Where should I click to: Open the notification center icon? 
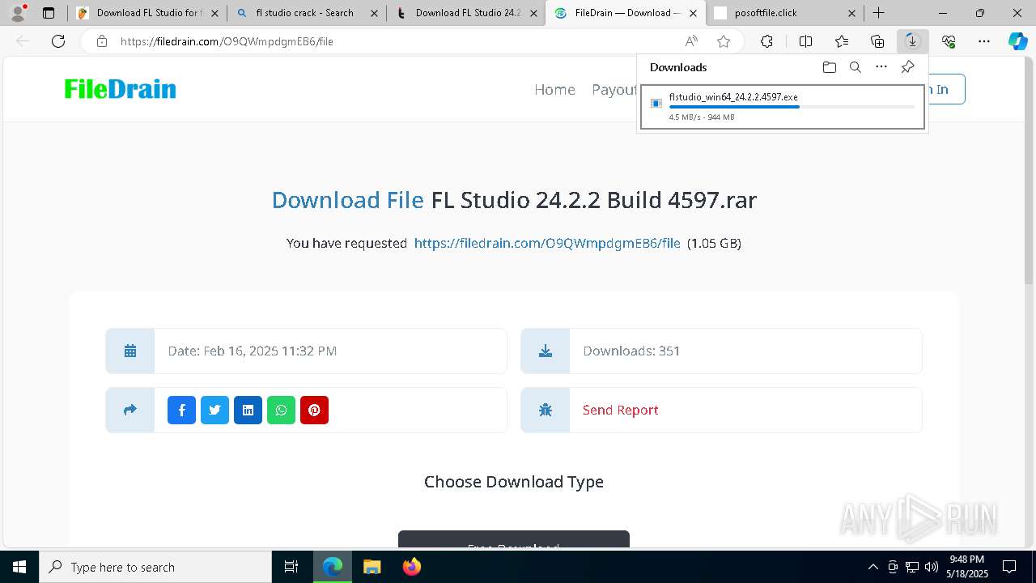1010,567
